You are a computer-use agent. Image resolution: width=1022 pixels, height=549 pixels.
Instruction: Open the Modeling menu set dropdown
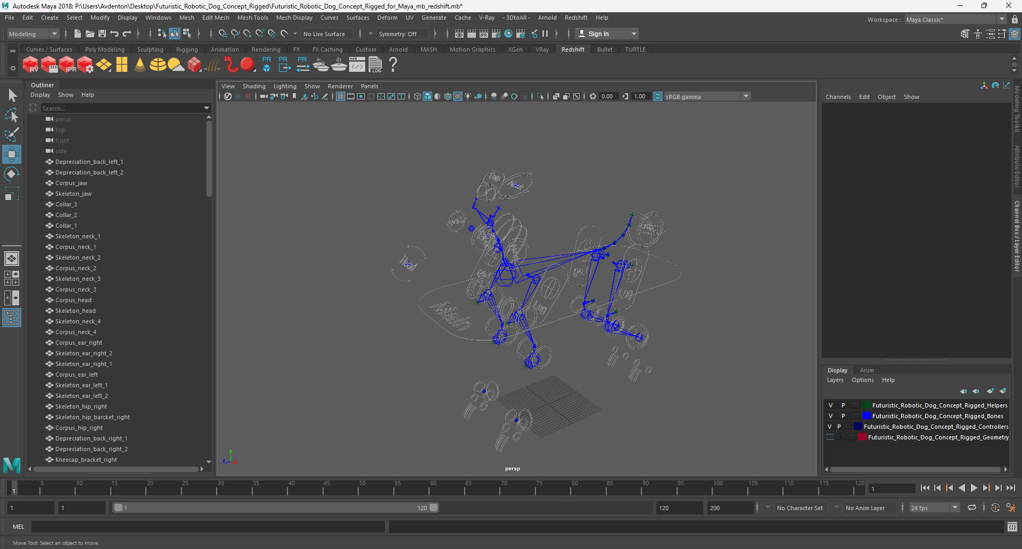(33, 34)
